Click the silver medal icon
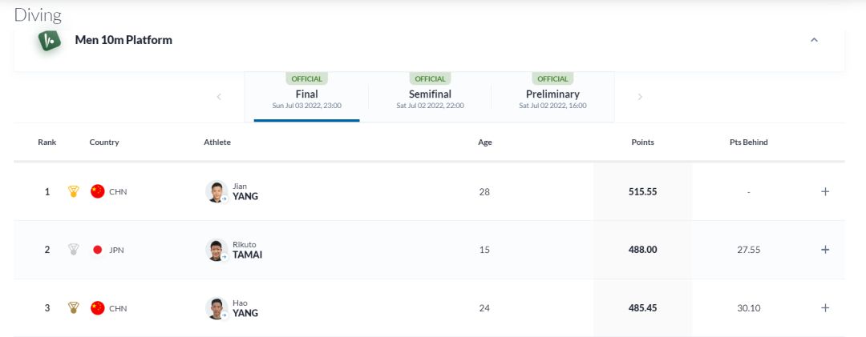Image resolution: width=866 pixels, height=337 pixels. tap(74, 250)
